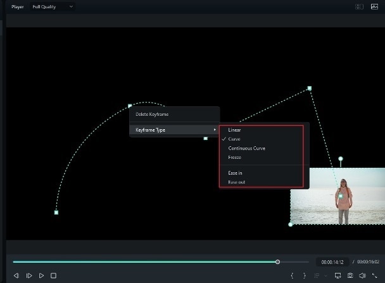This screenshot has height=283, width=385.
Task: Open the monitor display settings icon
Action: tap(338, 275)
